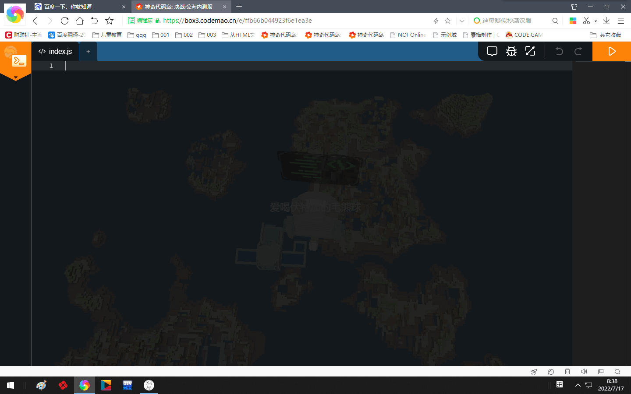Open the NOI Online bookmark
The width and height of the screenshot is (631, 394).
408,35
